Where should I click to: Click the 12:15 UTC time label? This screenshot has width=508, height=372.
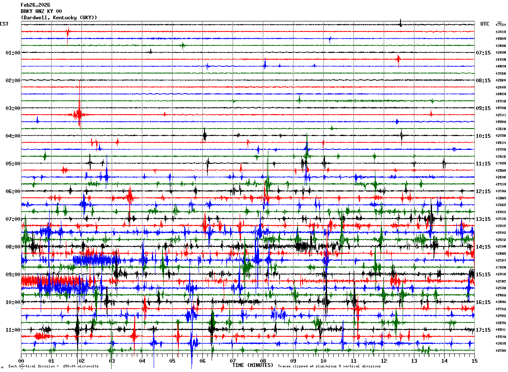pos(483,191)
